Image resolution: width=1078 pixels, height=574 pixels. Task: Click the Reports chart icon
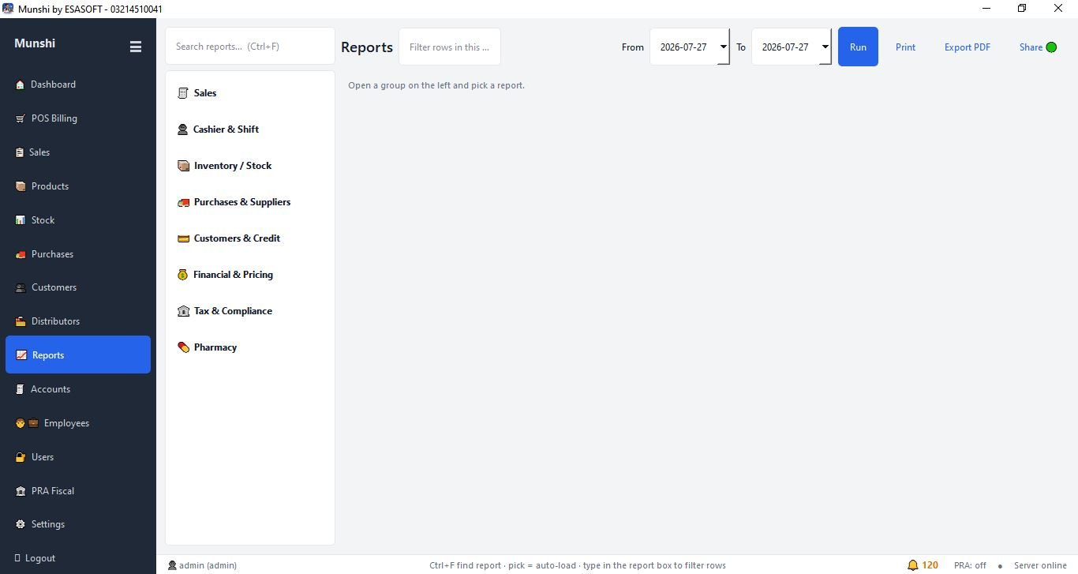coord(21,355)
